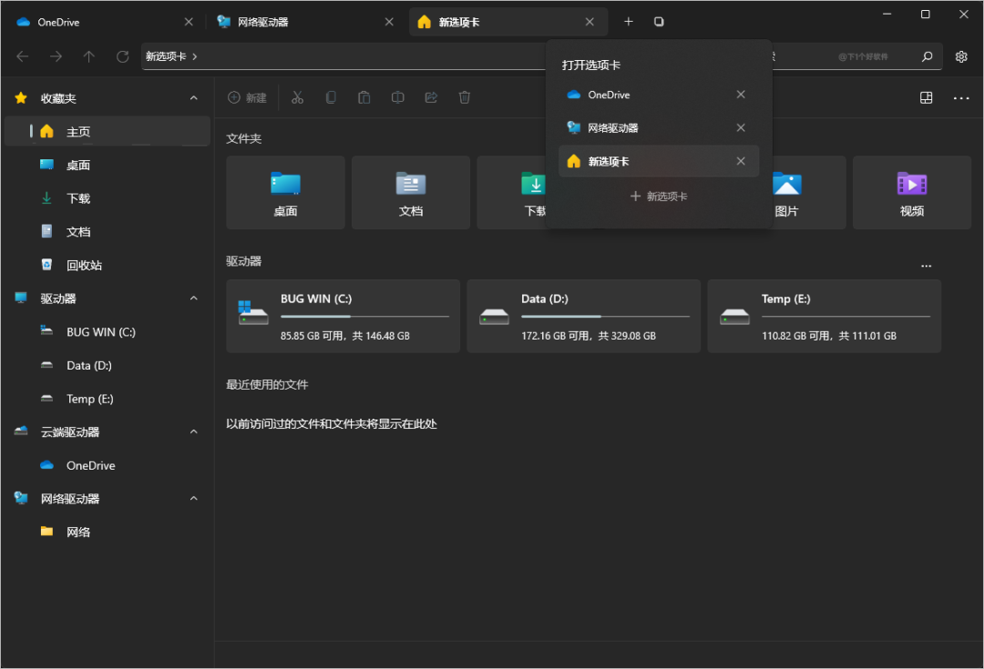Click the 新建 button in toolbar

(247, 97)
